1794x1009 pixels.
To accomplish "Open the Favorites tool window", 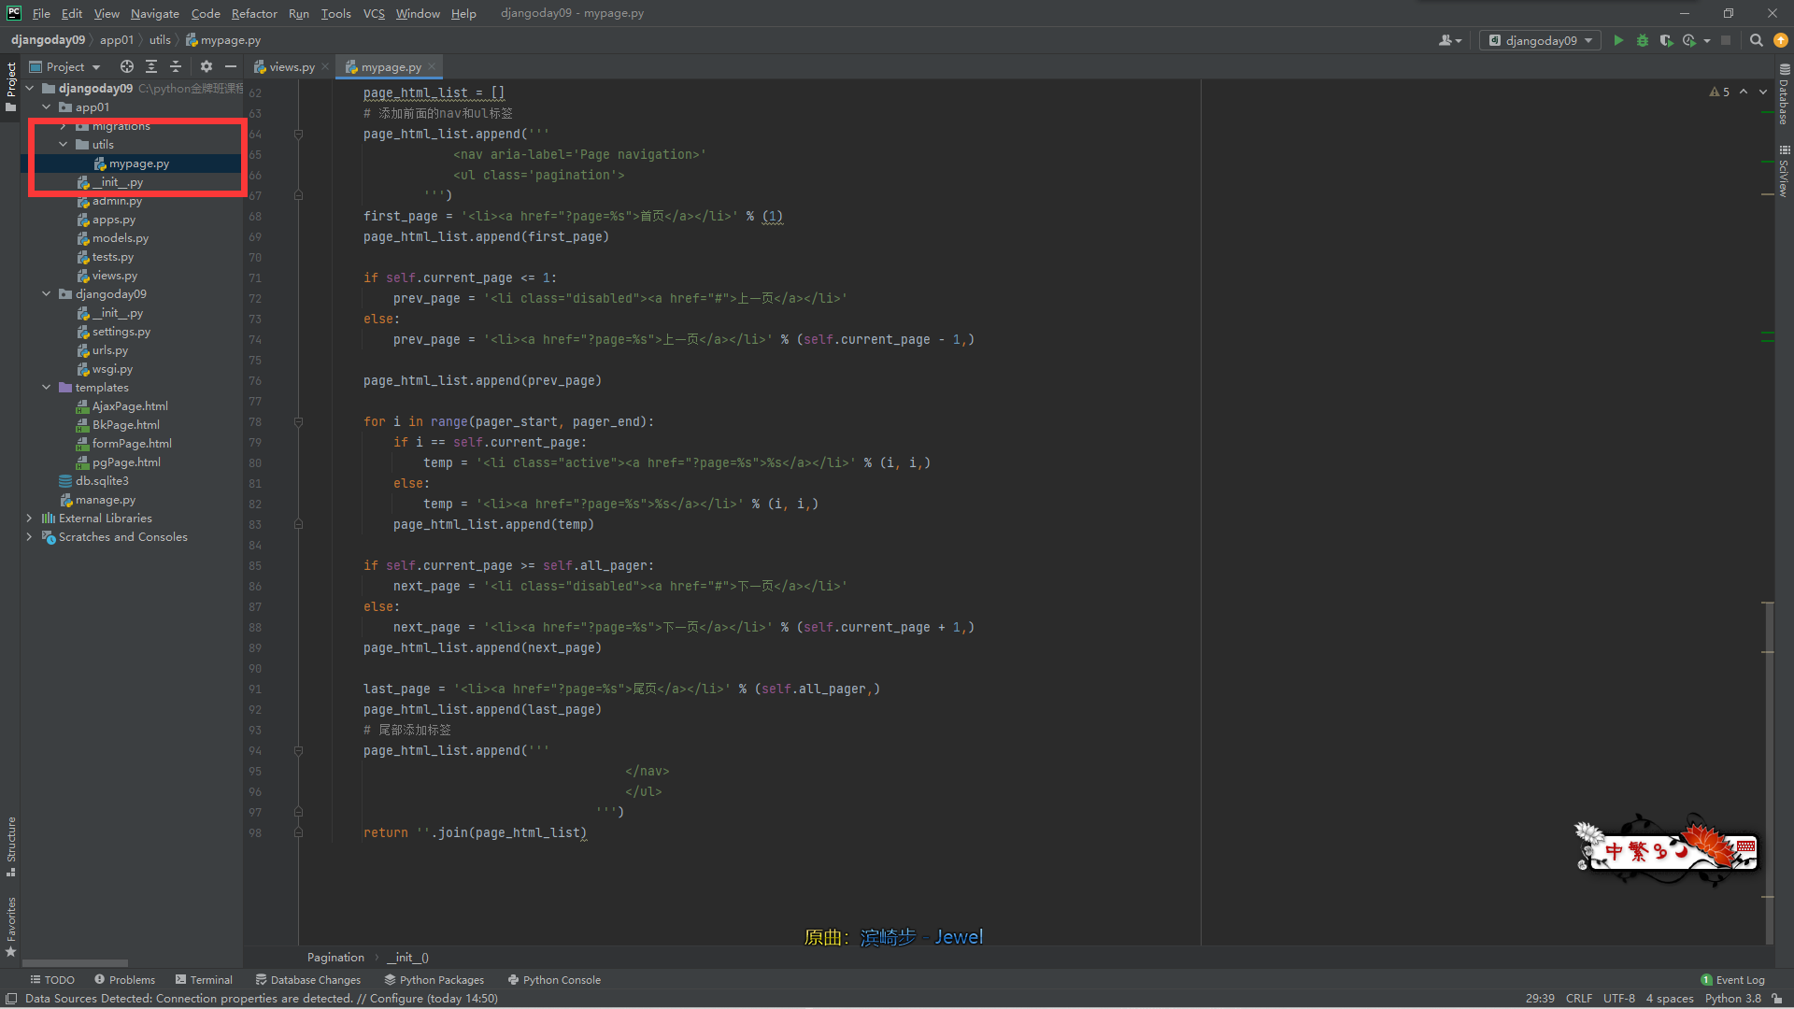I will tap(11, 927).
